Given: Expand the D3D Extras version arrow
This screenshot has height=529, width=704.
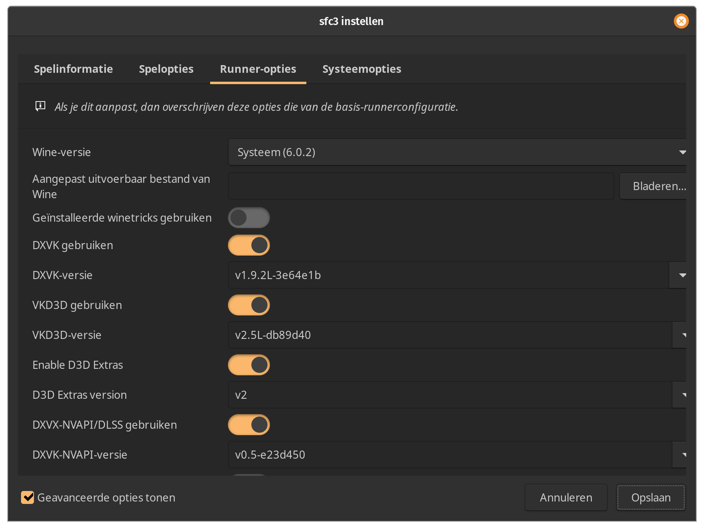Looking at the screenshot, I should (680, 395).
